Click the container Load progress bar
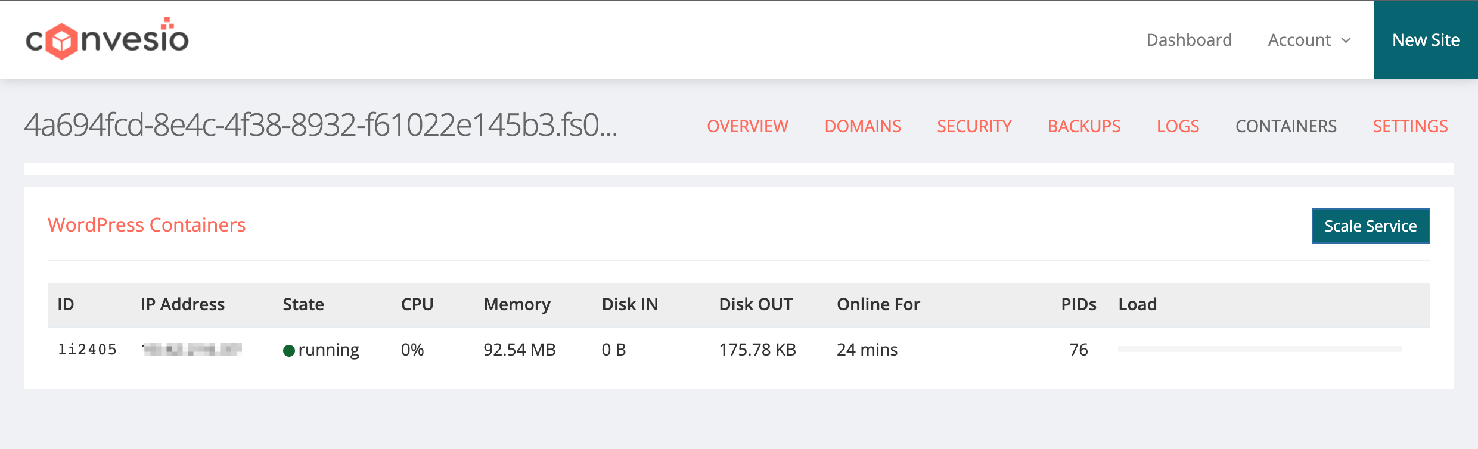1478x449 pixels. click(1259, 349)
